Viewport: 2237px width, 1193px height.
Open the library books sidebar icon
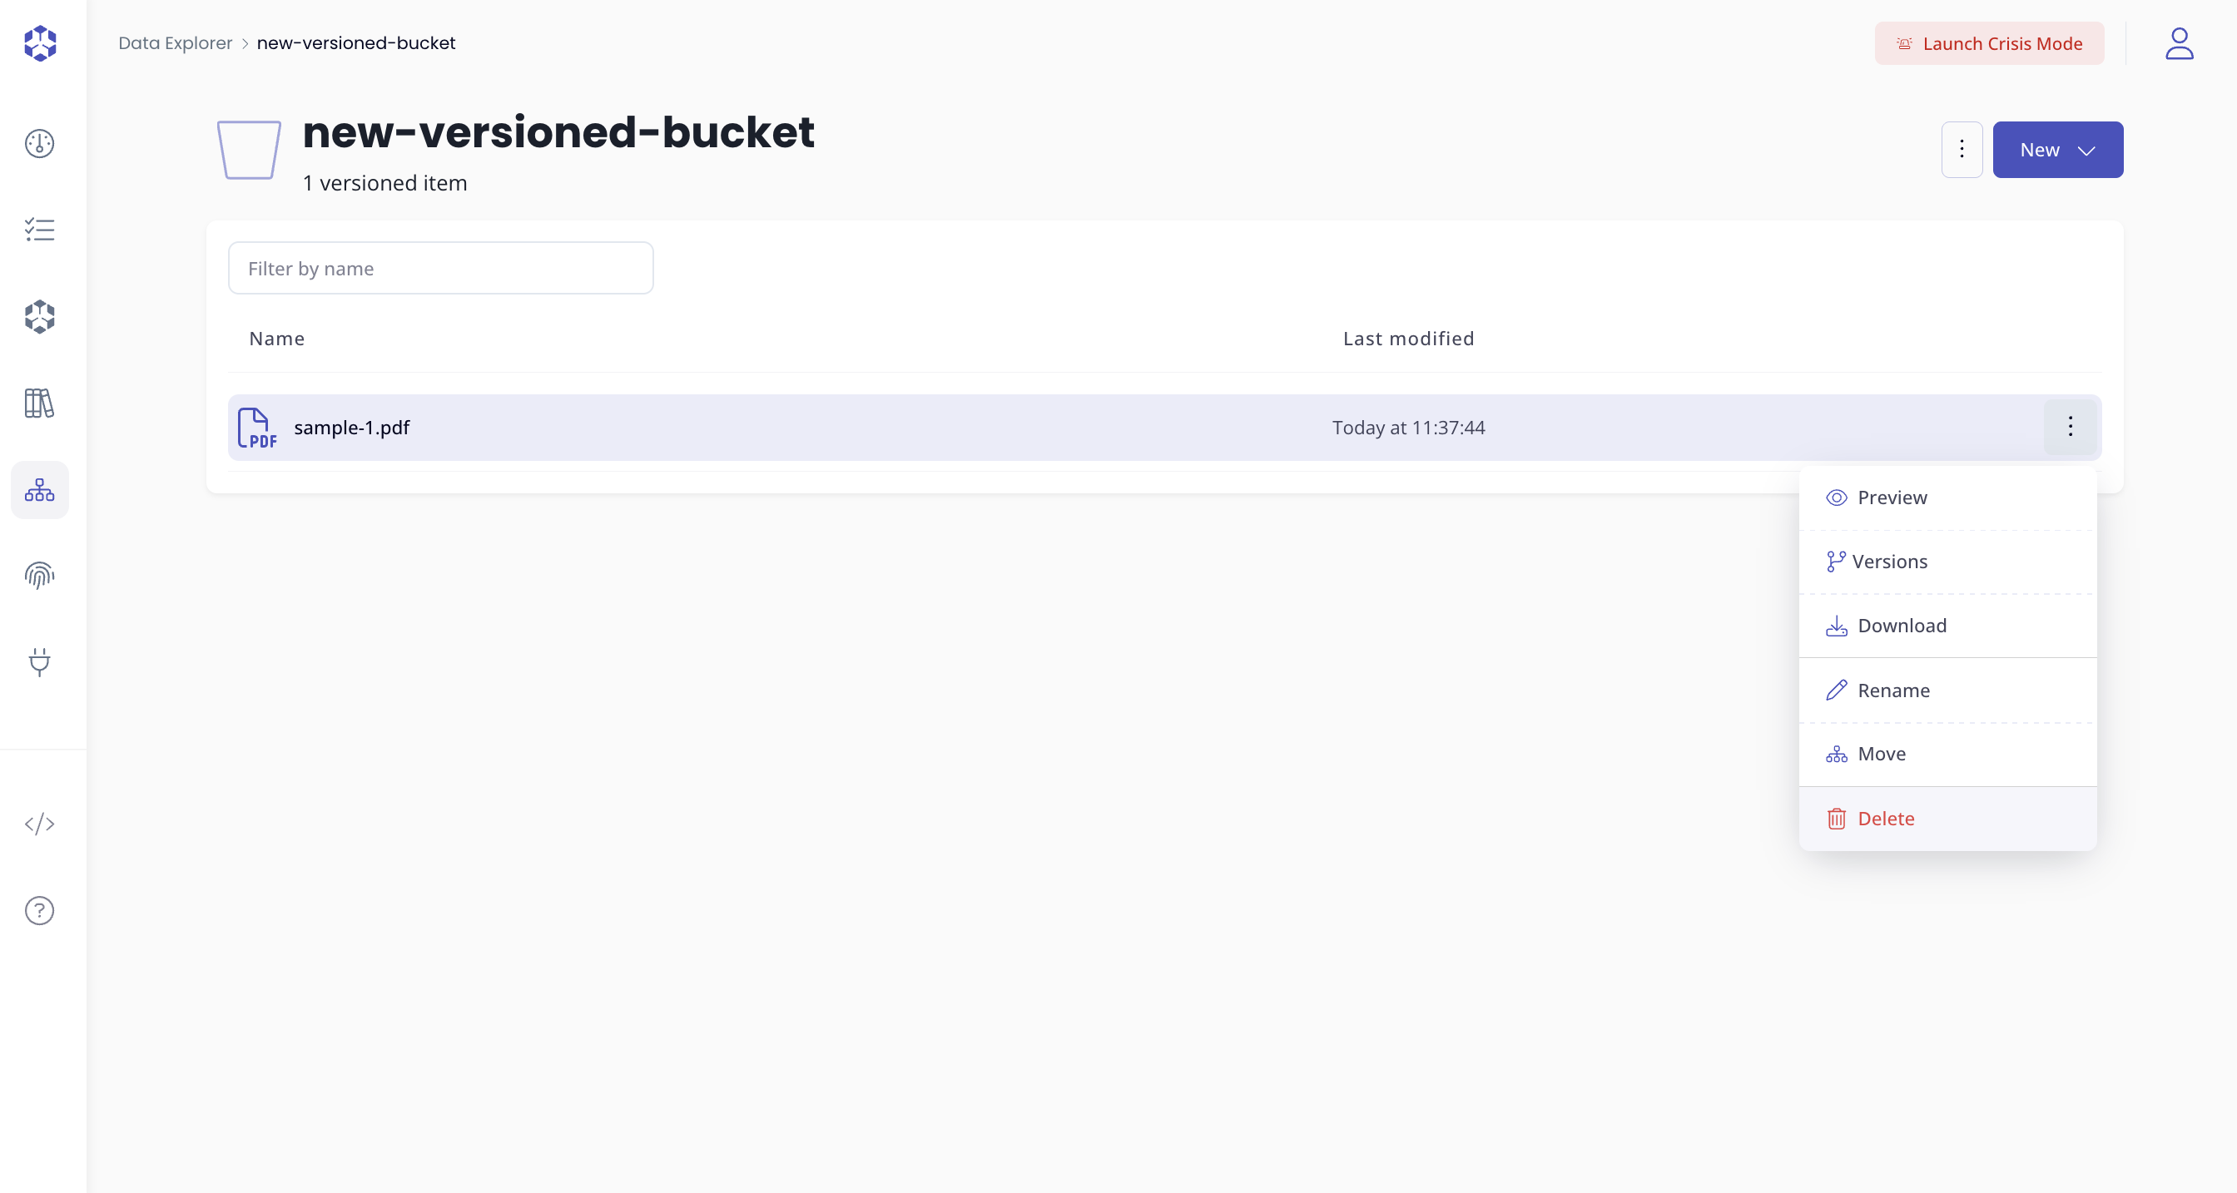coord(39,403)
